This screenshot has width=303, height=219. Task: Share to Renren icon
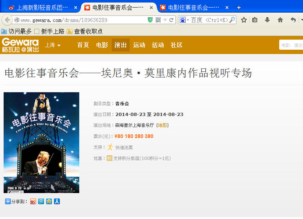pyautogui.click(x=57, y=201)
